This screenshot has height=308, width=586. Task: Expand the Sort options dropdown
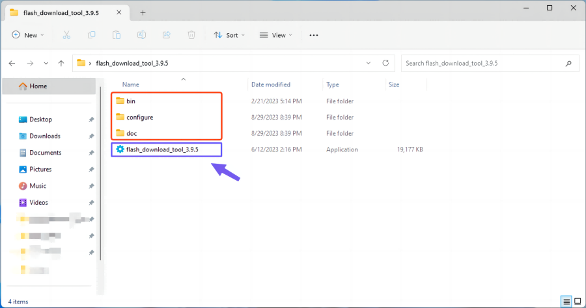pyautogui.click(x=229, y=35)
